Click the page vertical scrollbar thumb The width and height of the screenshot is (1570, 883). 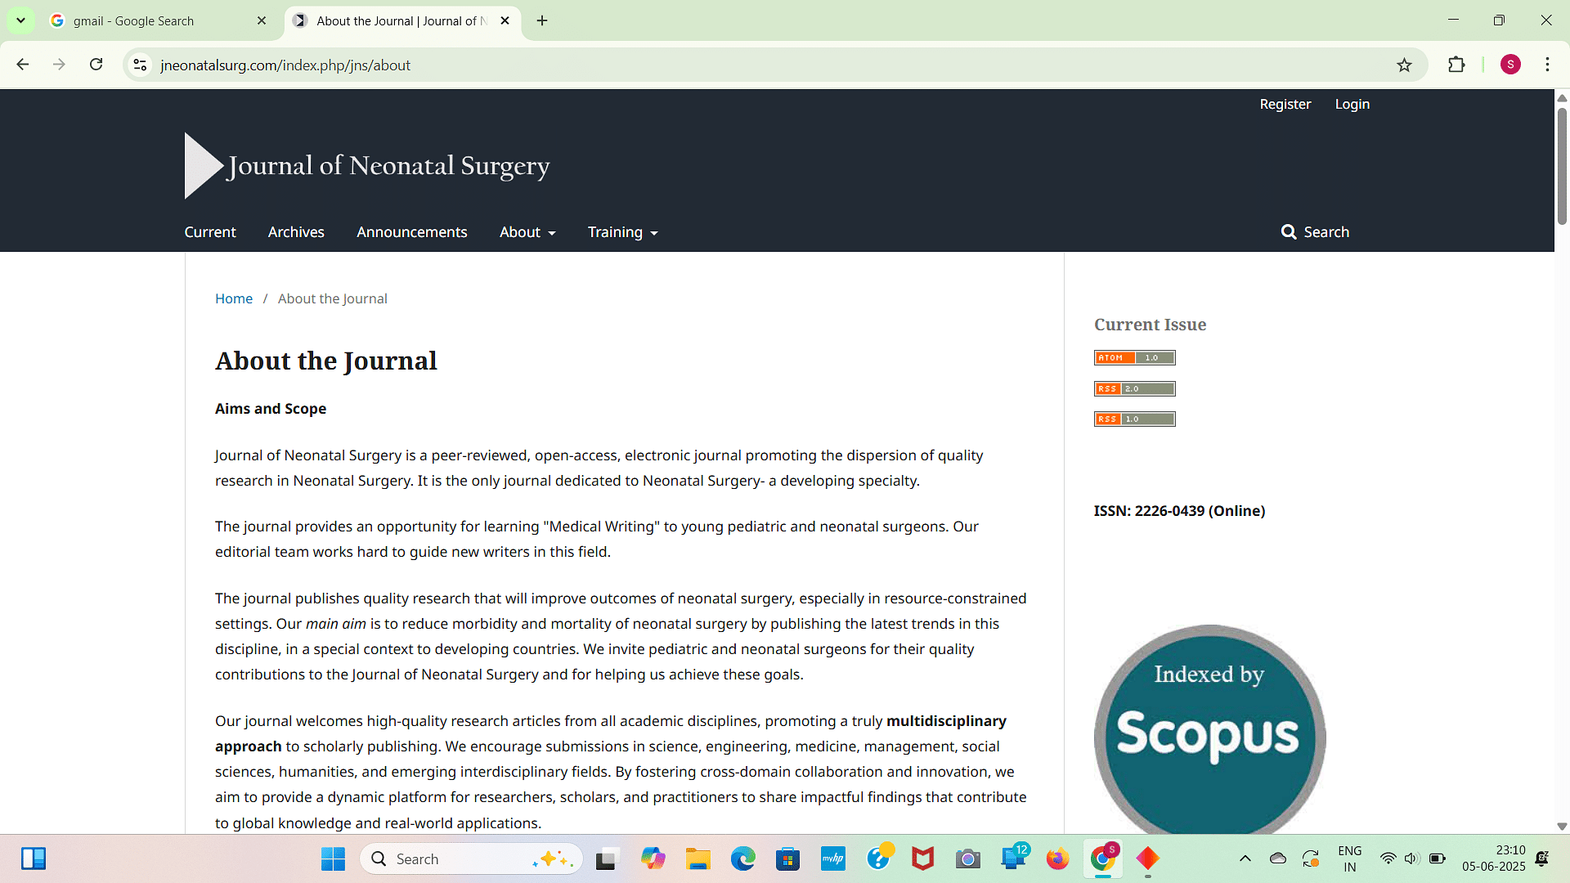(x=1562, y=166)
